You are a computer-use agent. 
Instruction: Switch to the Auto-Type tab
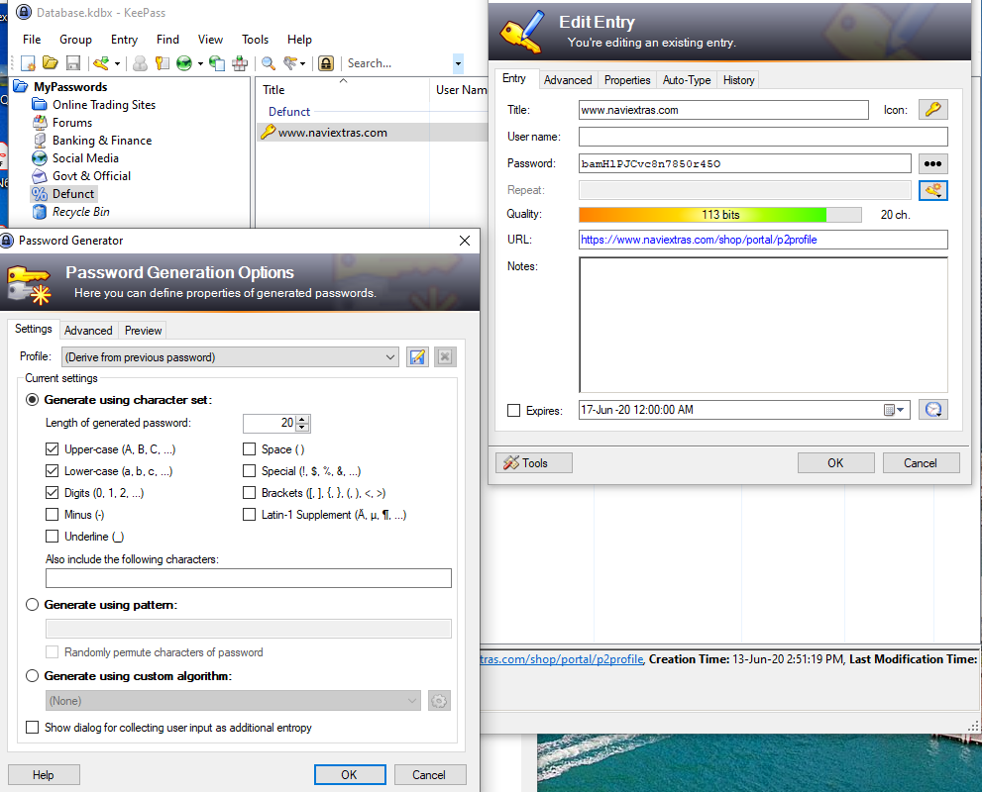(687, 80)
